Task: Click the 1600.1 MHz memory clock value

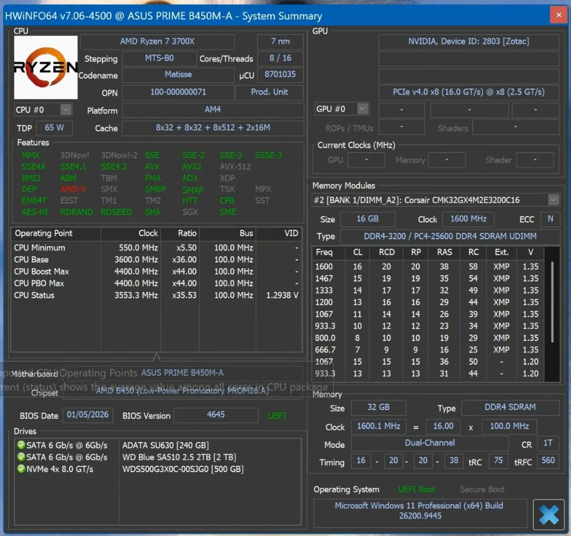Action: pos(378,427)
